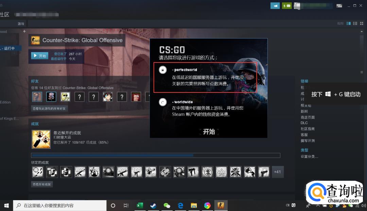Click the Windows taskbar search box
The height and width of the screenshot is (211, 367).
pyautogui.click(x=60, y=206)
